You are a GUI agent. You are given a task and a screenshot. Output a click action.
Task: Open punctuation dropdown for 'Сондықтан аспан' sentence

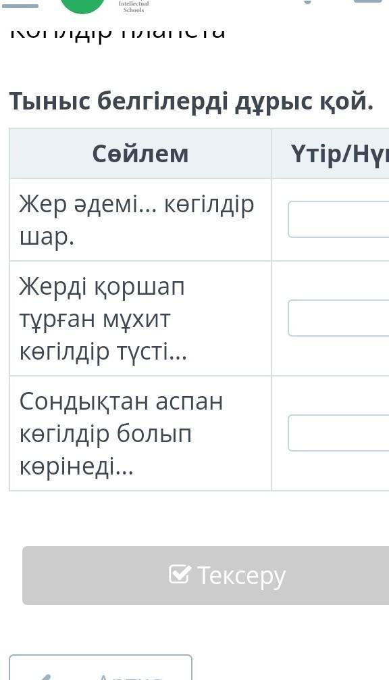(x=338, y=433)
